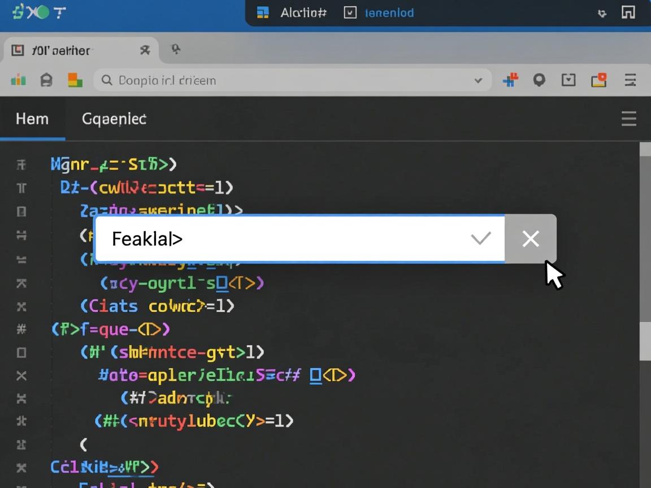Click inside the Feaklal> text input field
Viewport: 651px width, 488px height.
click(x=283, y=239)
